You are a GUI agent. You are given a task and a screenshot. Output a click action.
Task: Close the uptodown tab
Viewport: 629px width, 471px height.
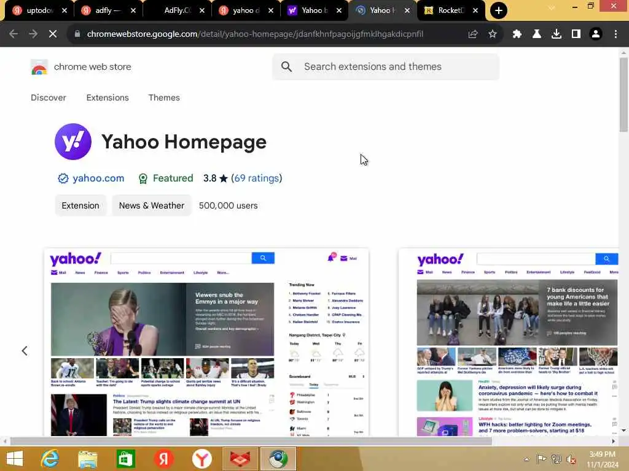coord(64,10)
